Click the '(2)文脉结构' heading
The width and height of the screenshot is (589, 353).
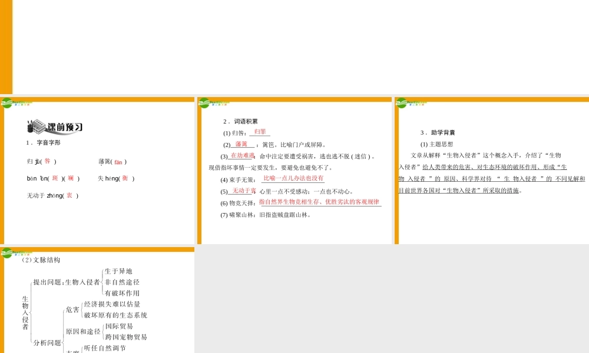tap(41, 260)
